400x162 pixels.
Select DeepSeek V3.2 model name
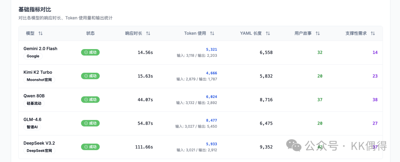click(39, 143)
